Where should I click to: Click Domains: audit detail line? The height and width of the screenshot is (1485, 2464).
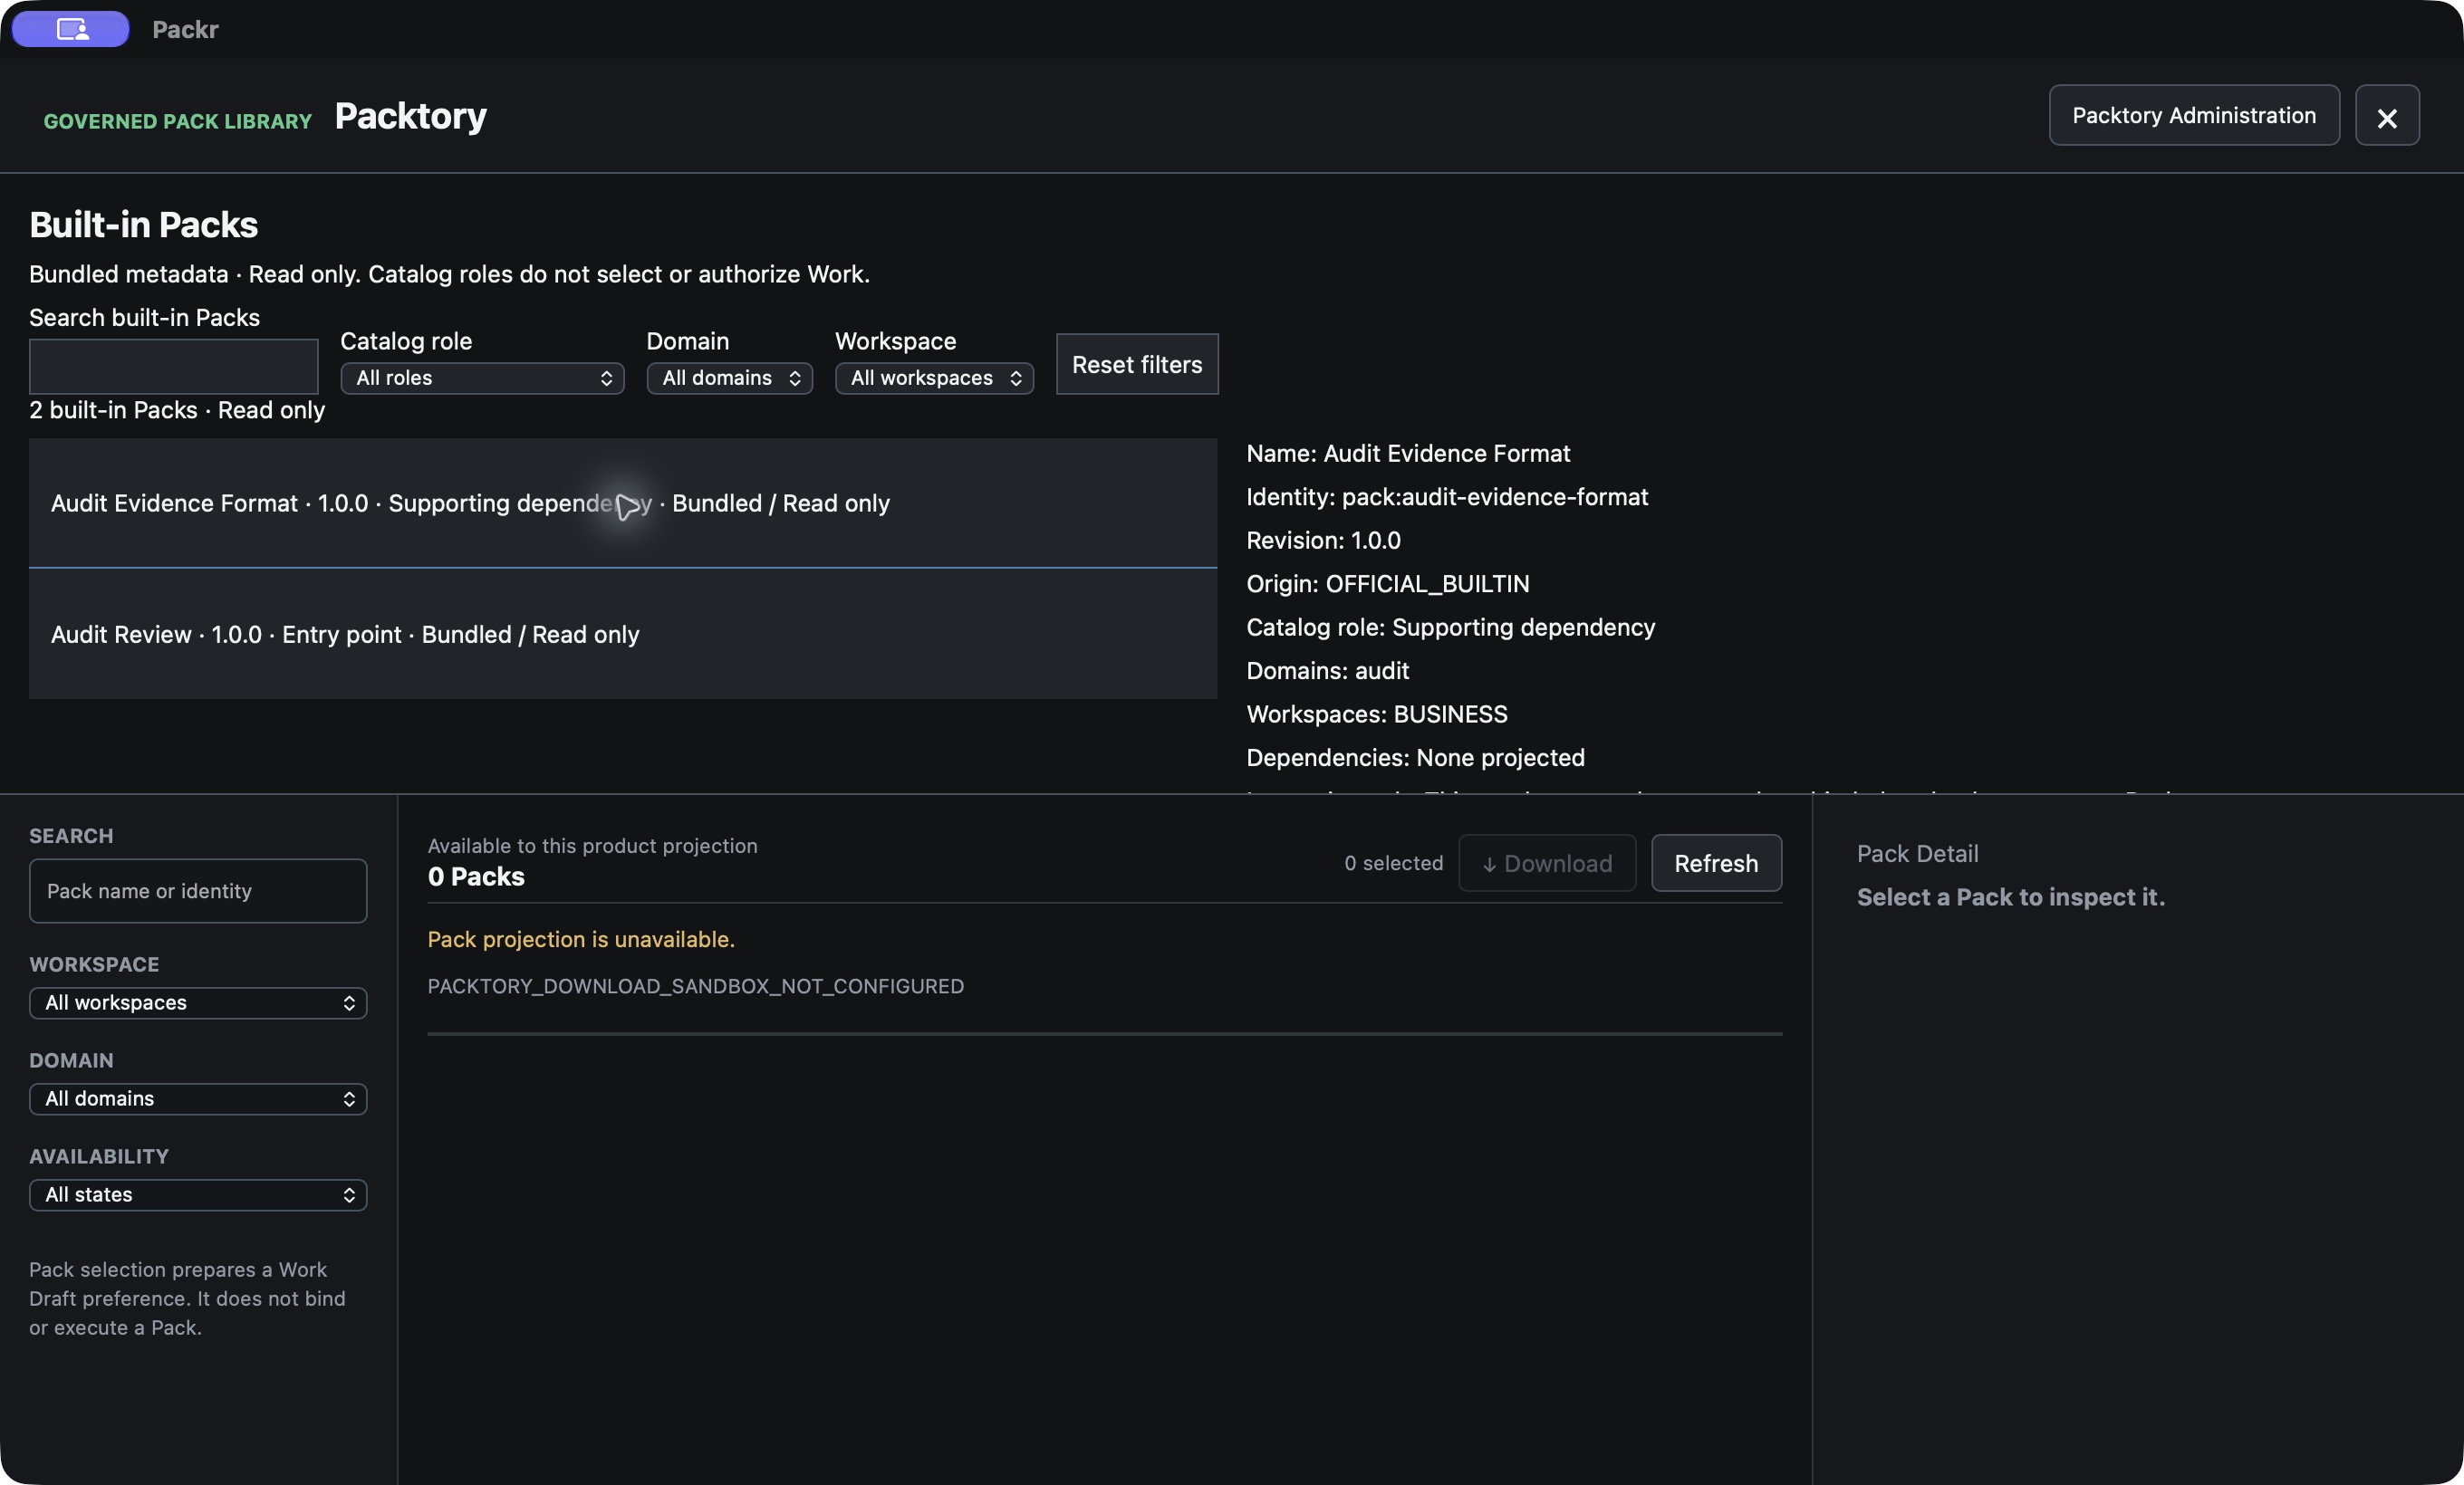[x=1327, y=672]
